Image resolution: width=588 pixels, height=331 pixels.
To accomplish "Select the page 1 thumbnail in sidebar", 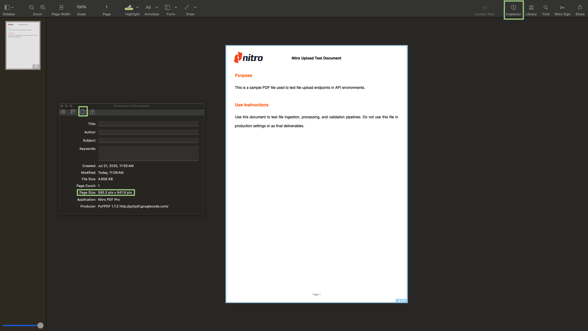I will coord(23,45).
